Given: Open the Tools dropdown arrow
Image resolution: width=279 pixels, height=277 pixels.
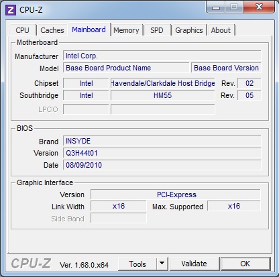Looking at the screenshot, I should coord(162,264).
